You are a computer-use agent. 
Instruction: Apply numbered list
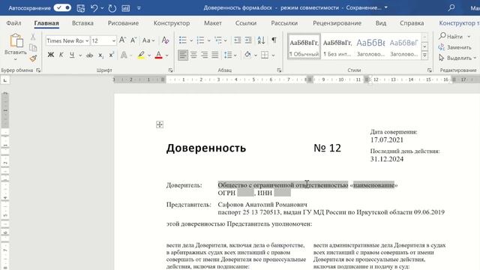pos(200,40)
